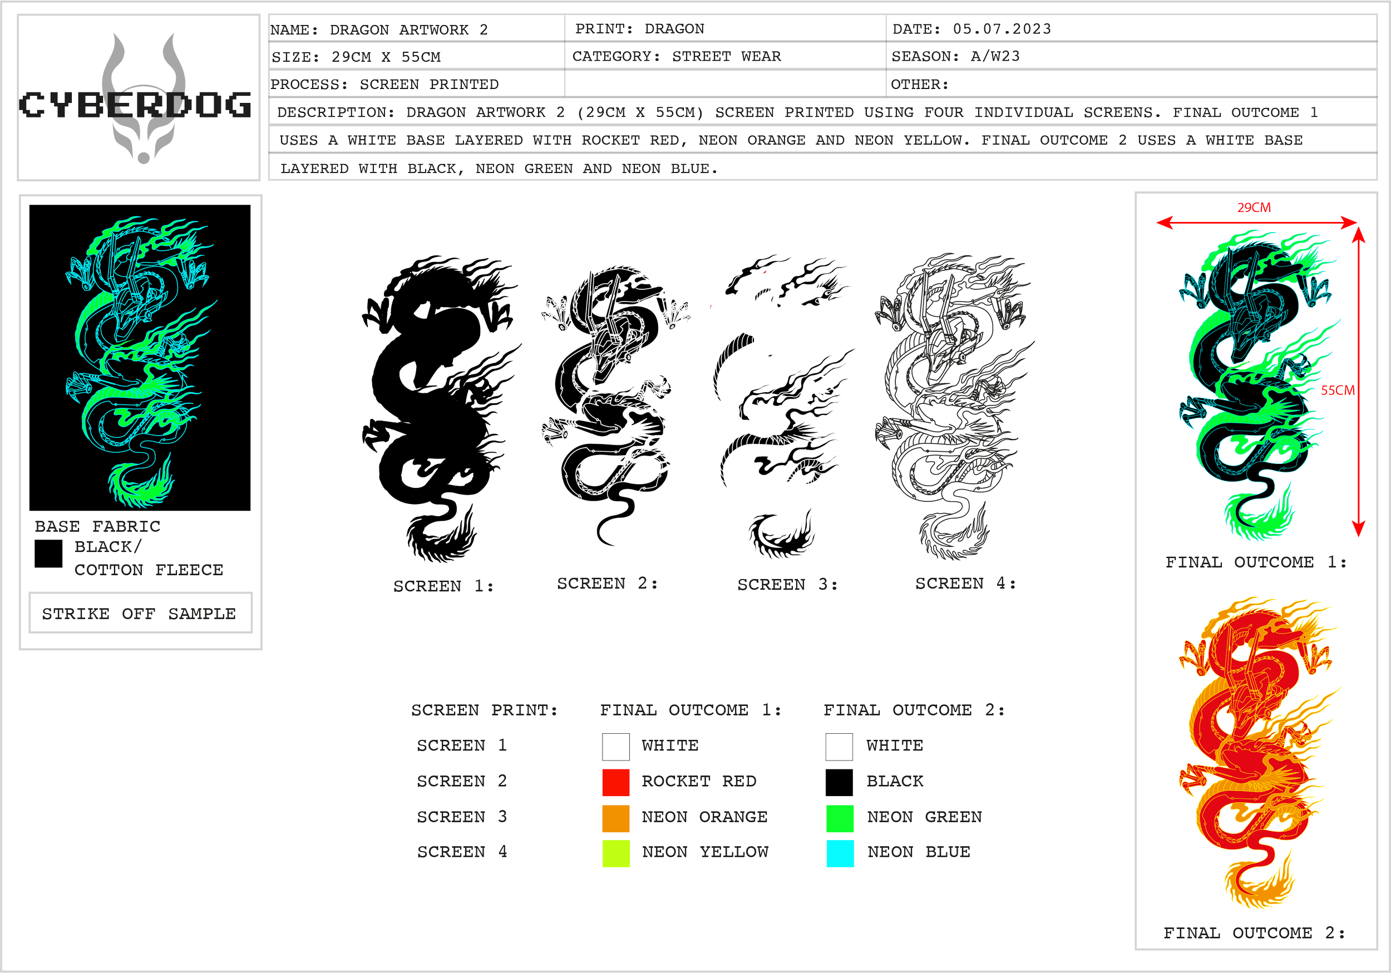Select the Screen 1 black silhouette dragon
The image size is (1391, 973).
pyautogui.click(x=441, y=409)
